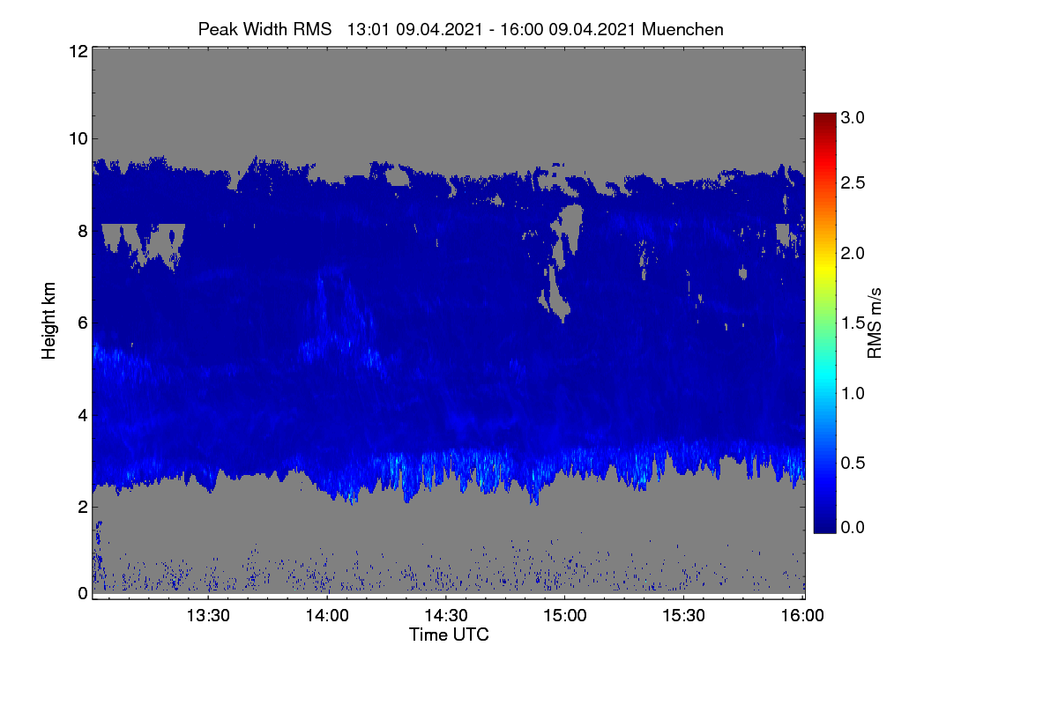Image resolution: width=1058 pixels, height=705 pixels.
Task: Click the height tick label 0
Action: pos(83,593)
